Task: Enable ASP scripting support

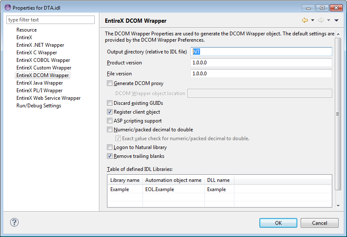Action: click(x=109, y=120)
